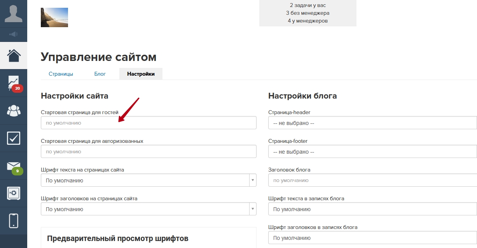Click the beach landscape thumbnail image
The height and width of the screenshot is (248, 477).
click(x=54, y=17)
